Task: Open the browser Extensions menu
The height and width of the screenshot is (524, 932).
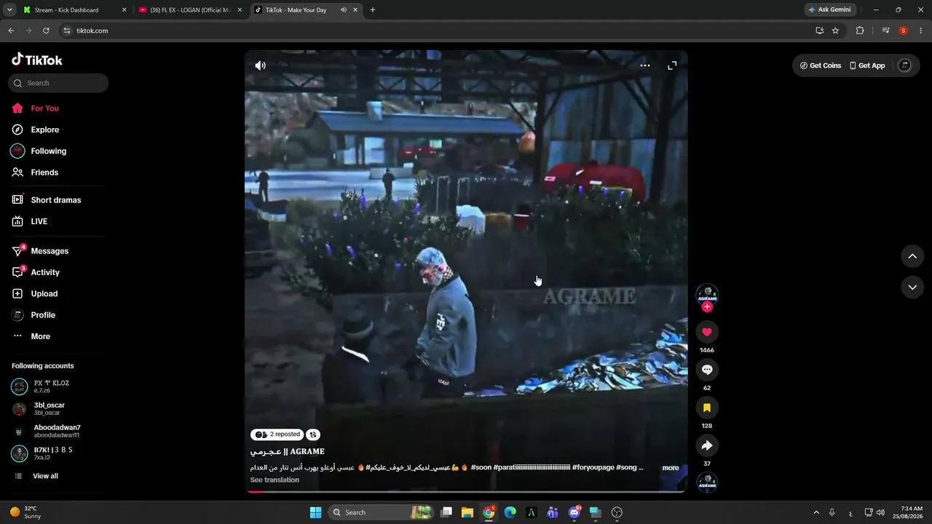Action: [x=860, y=31]
